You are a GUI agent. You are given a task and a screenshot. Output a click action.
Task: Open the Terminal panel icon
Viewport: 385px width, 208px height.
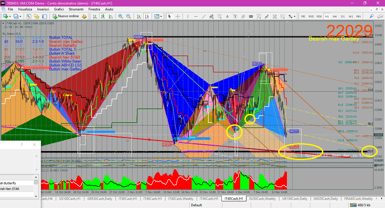point(45,16)
